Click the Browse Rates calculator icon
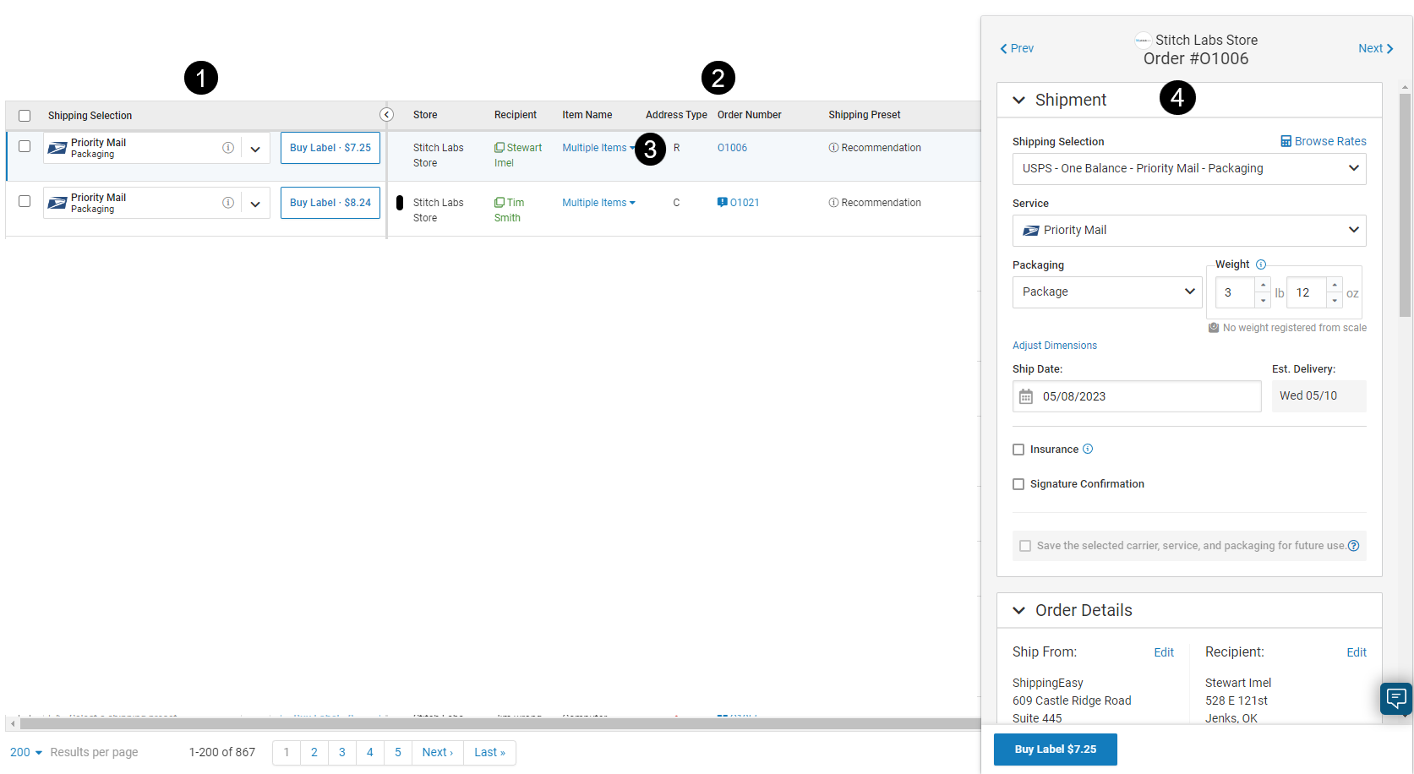 tap(1286, 141)
